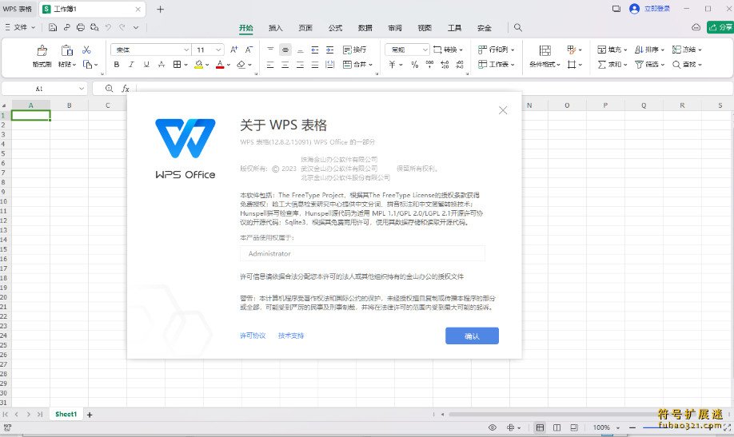
Task: Toggle Italic formatting
Action: [132, 65]
